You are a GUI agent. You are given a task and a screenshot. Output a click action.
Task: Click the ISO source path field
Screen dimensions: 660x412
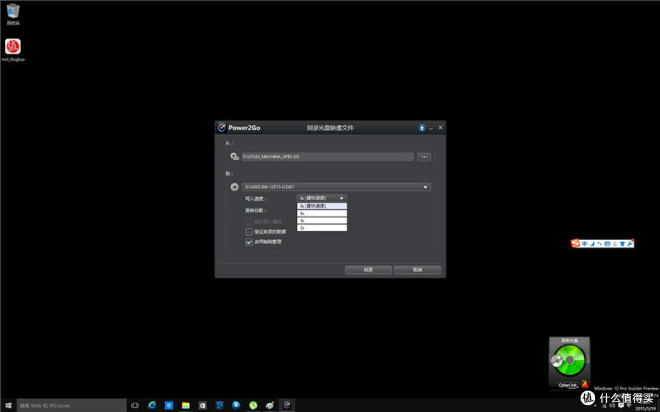pos(328,157)
